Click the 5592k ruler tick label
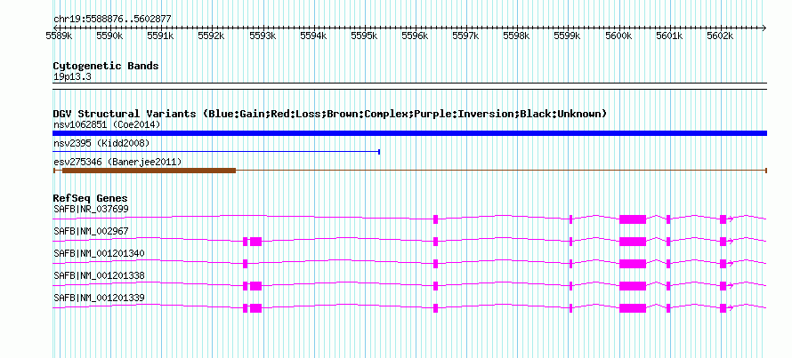792x358 pixels. point(212,36)
